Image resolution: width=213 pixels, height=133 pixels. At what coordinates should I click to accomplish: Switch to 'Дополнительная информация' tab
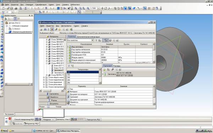coord(88,37)
